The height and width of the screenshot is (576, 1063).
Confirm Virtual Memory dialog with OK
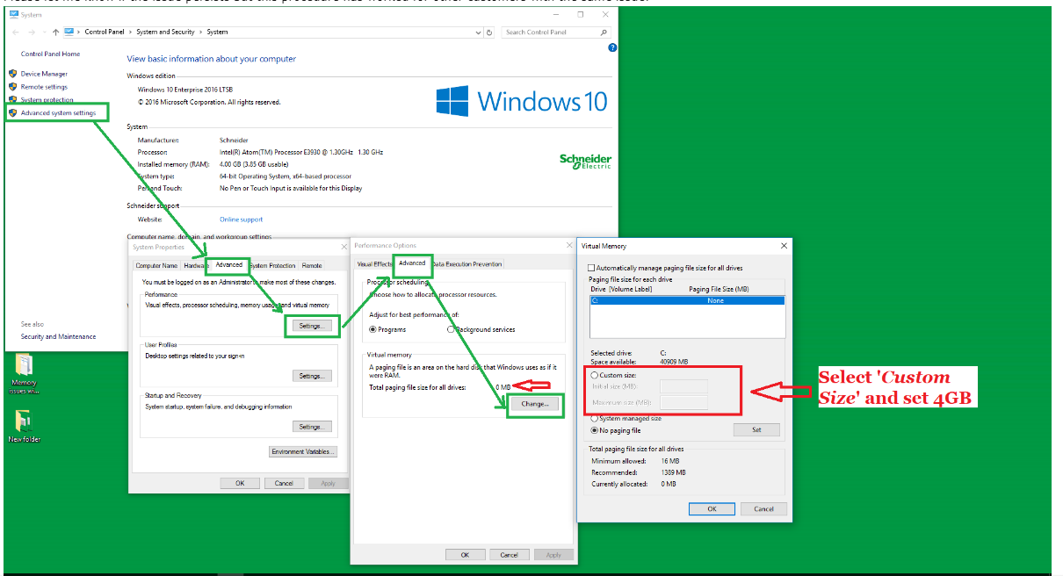712,508
